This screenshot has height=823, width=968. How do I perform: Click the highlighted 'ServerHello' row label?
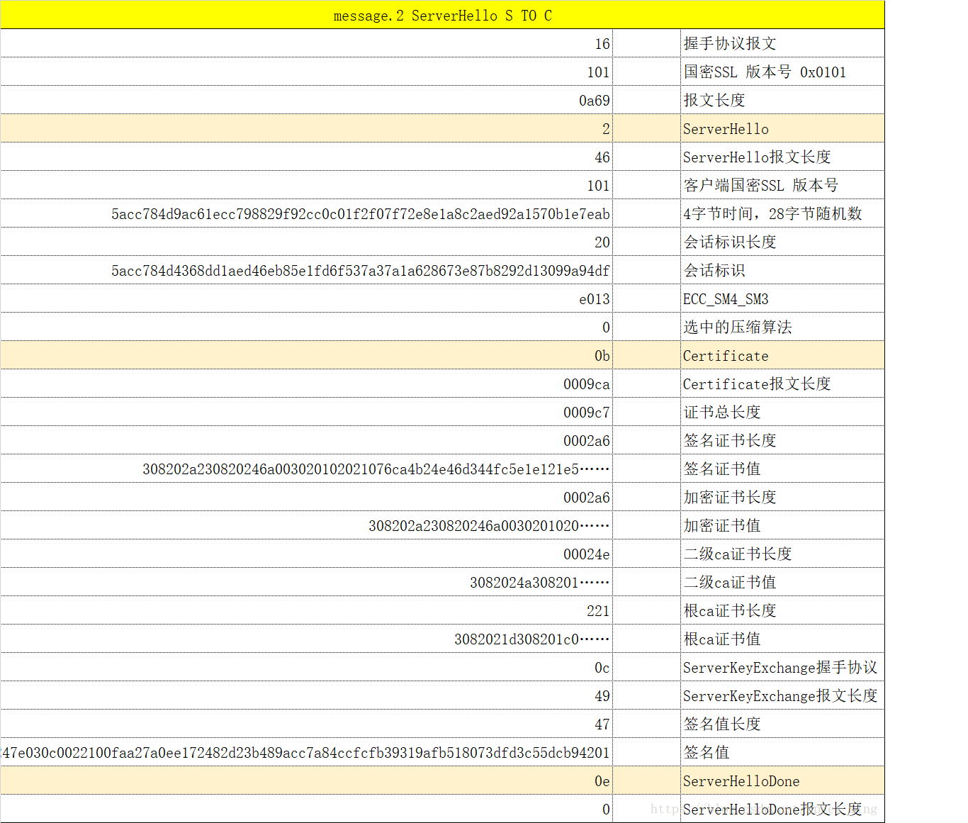tap(725, 128)
